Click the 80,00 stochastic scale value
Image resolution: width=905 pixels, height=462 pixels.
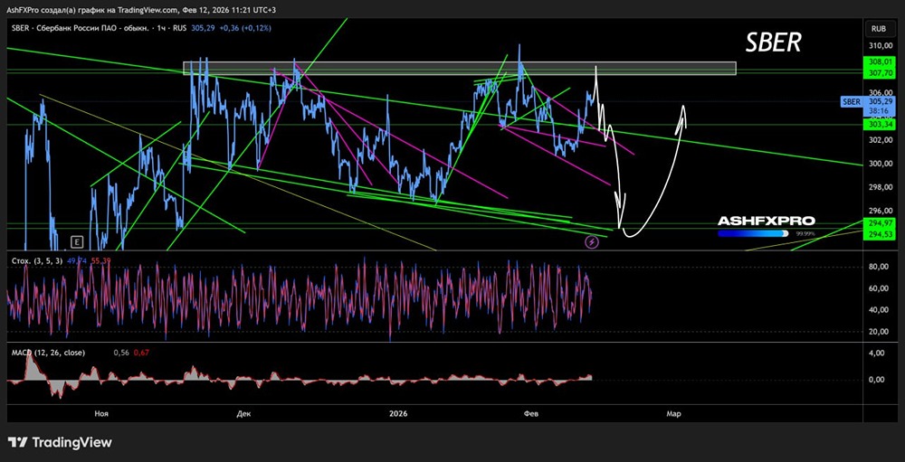click(x=878, y=267)
